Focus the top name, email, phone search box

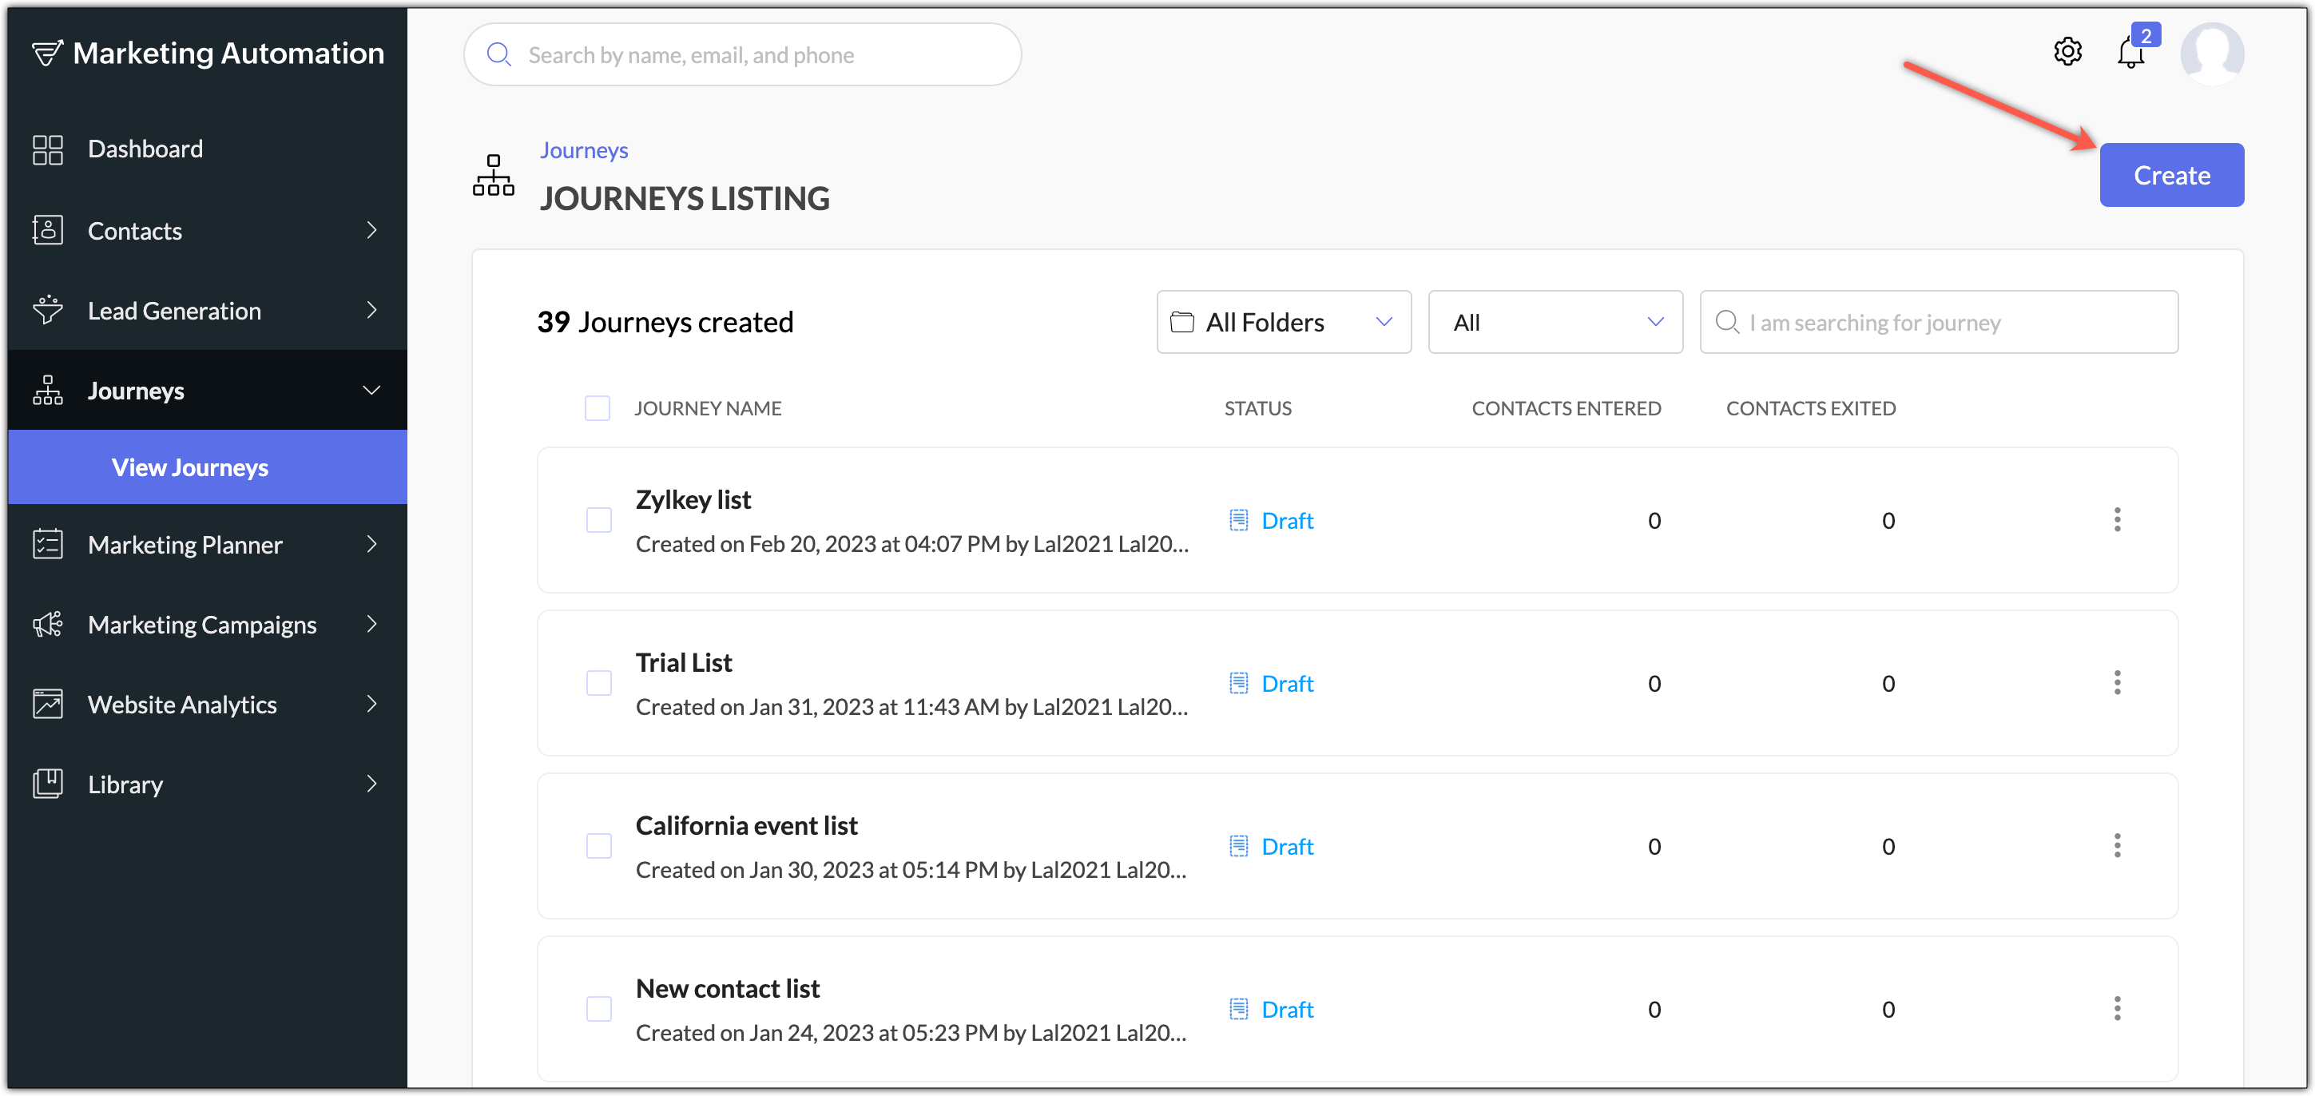[742, 55]
